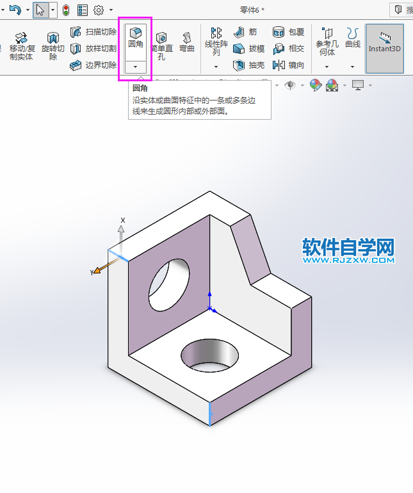413x493 pixels.
Task: Activate the Select cursor tool
Action: (x=40, y=10)
